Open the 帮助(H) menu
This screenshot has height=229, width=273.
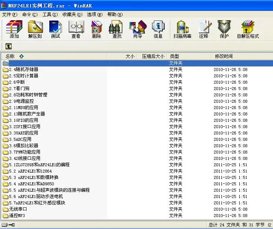[115, 15]
